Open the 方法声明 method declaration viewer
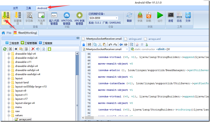Viewport: 210px width, 122px height. pyautogui.click(x=41, y=18)
